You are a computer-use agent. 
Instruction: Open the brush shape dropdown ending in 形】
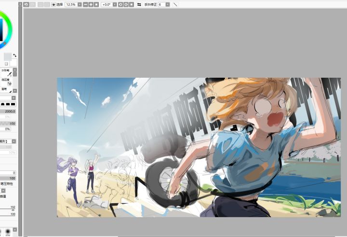13,141
